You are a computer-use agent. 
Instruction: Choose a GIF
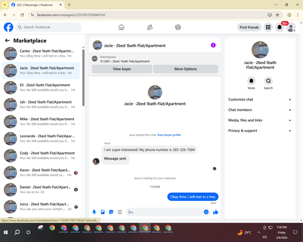120,212
